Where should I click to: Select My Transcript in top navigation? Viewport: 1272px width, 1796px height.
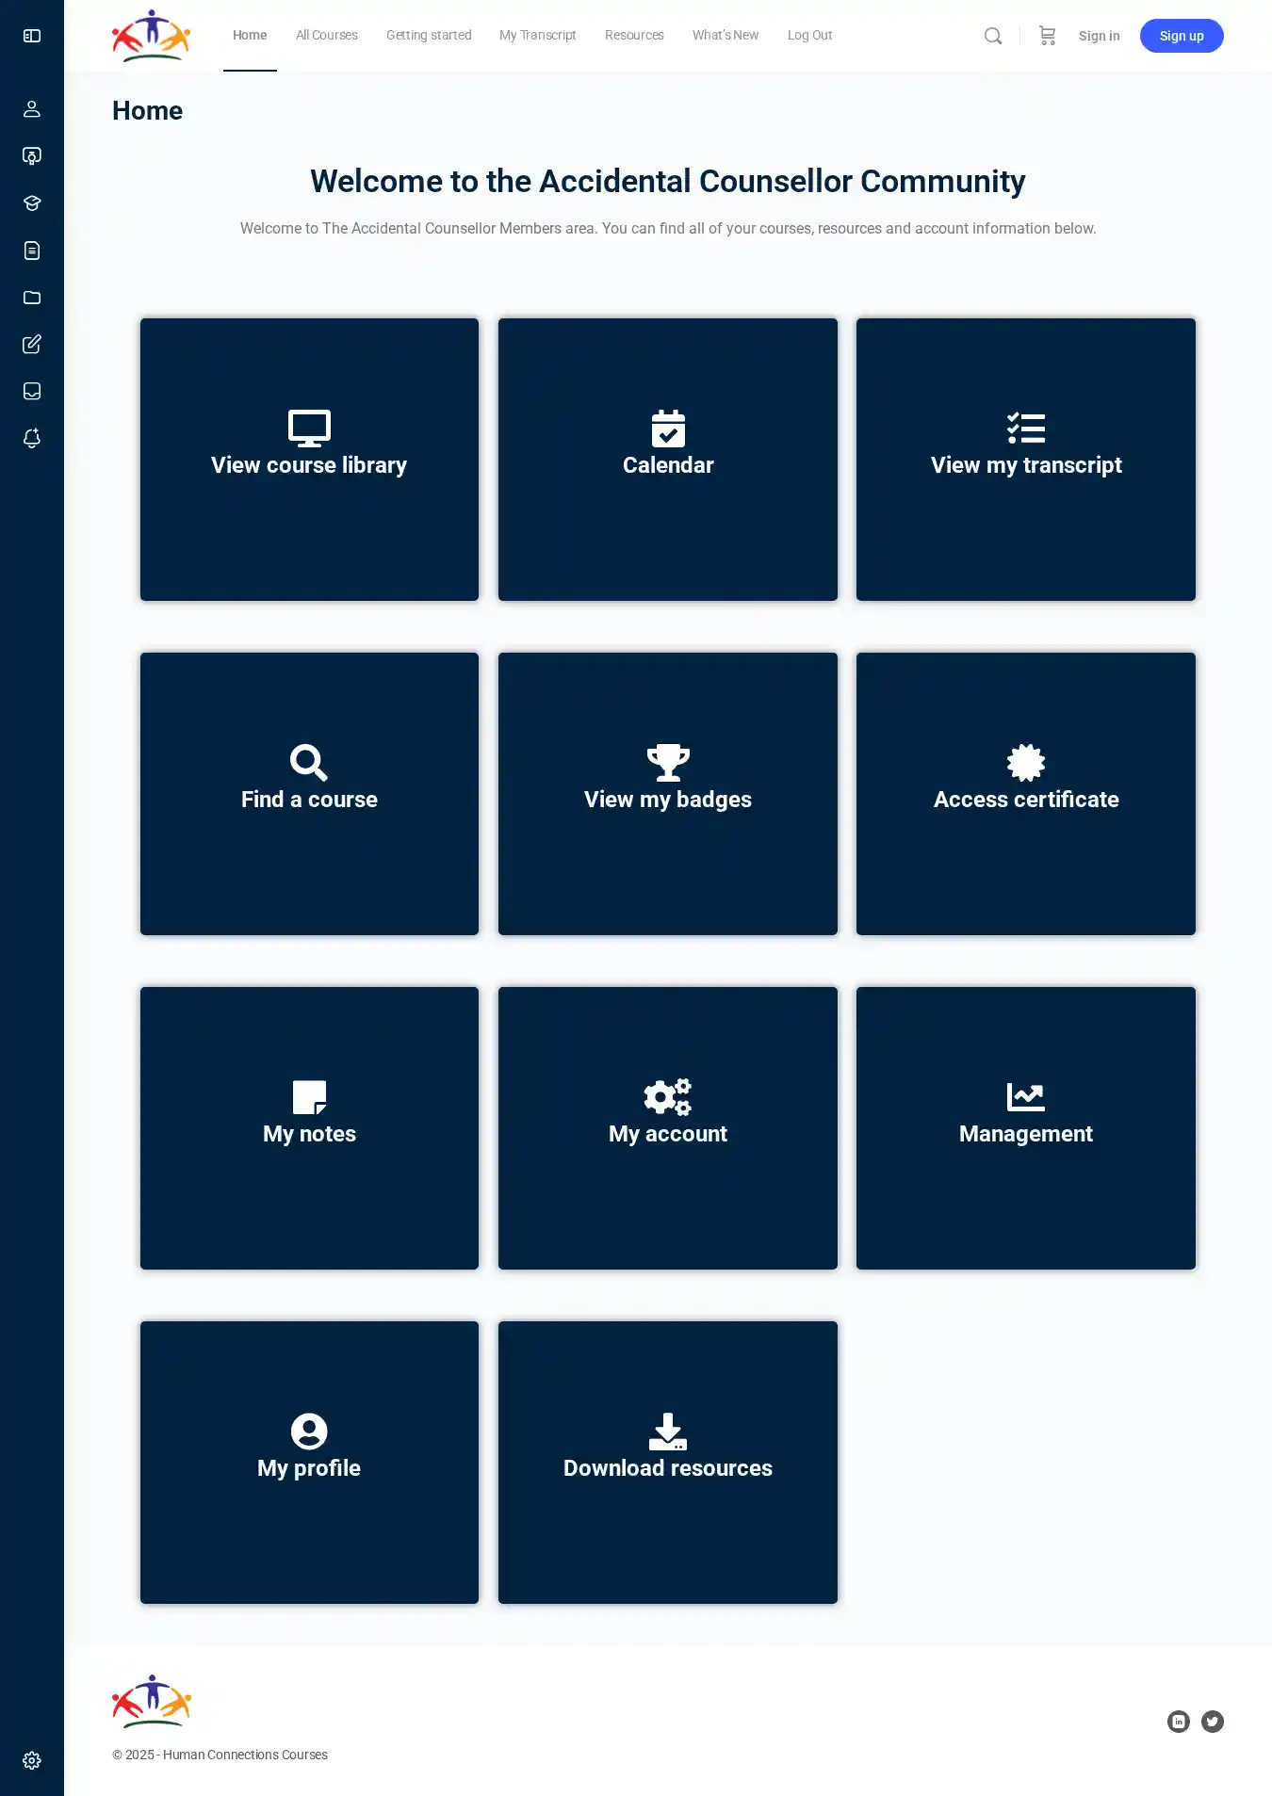point(537,36)
